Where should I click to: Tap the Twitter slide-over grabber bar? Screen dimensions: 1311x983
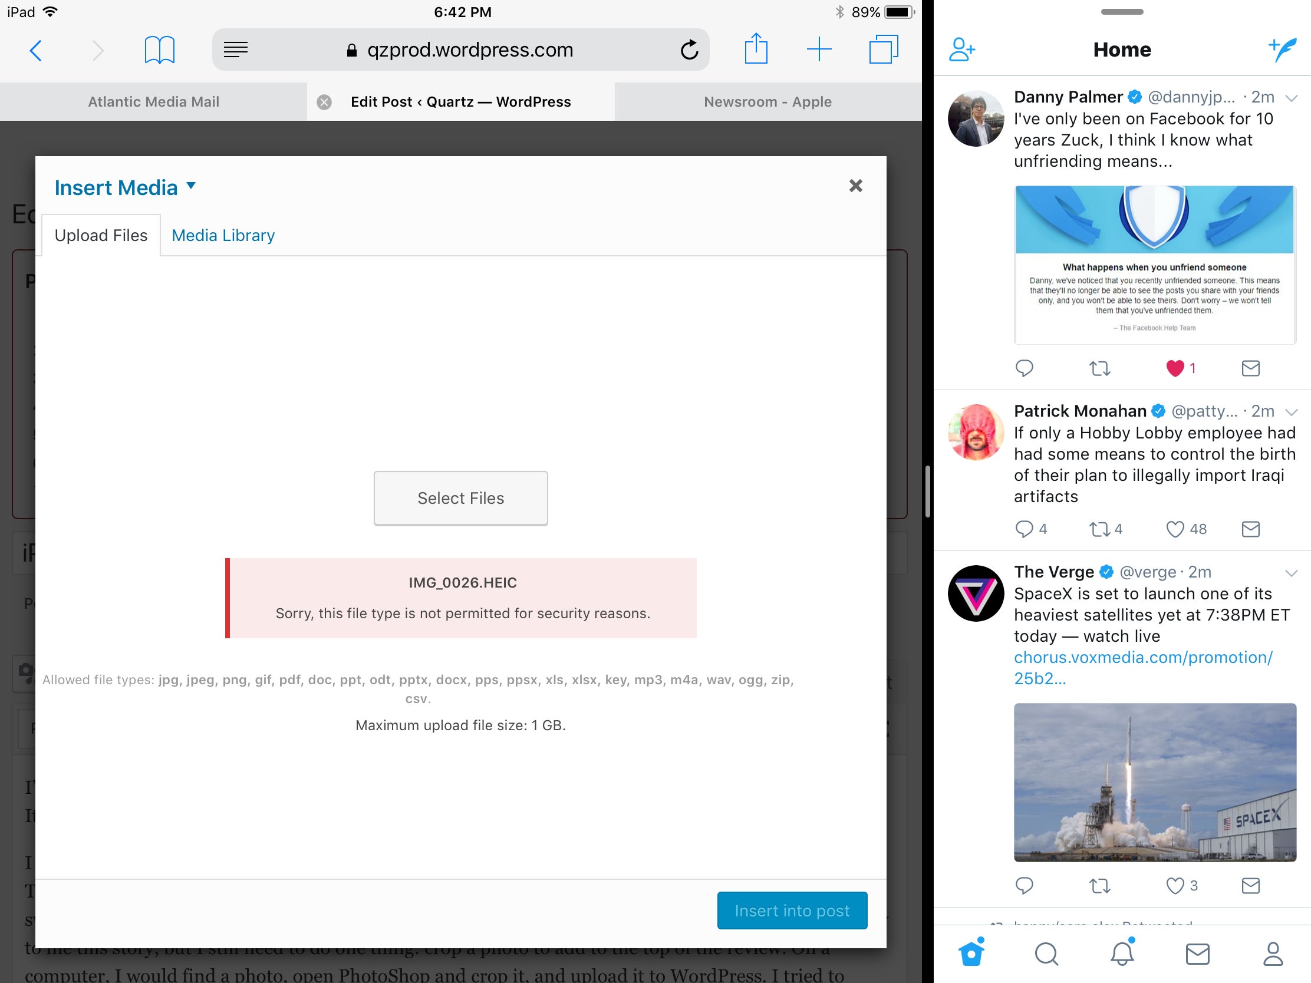point(1121,12)
